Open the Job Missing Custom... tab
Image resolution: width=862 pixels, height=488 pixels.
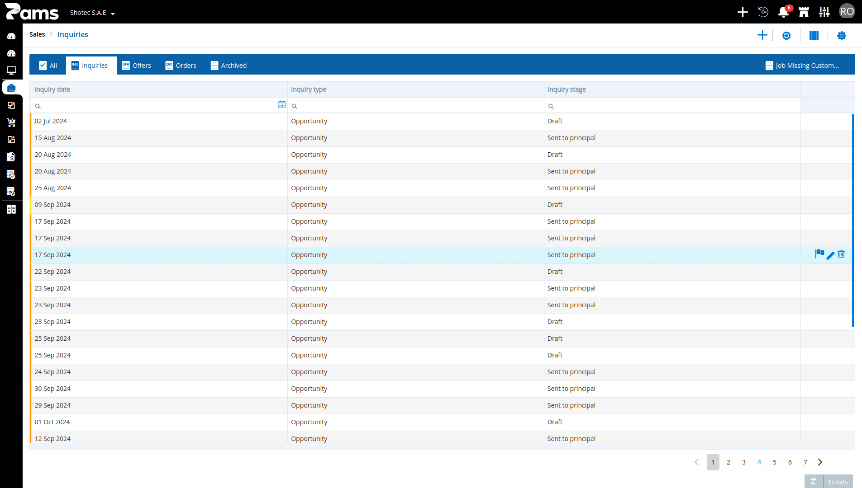click(x=802, y=66)
